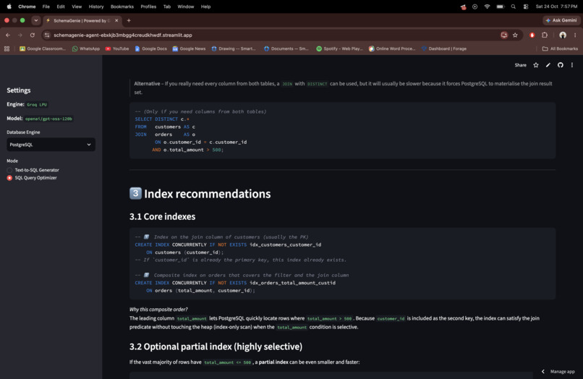
Task: Open the Chrome profile avatar
Action: [x=563, y=35]
